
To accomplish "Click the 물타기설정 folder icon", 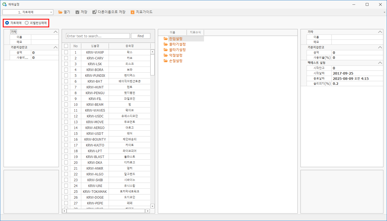I will [166, 44].
